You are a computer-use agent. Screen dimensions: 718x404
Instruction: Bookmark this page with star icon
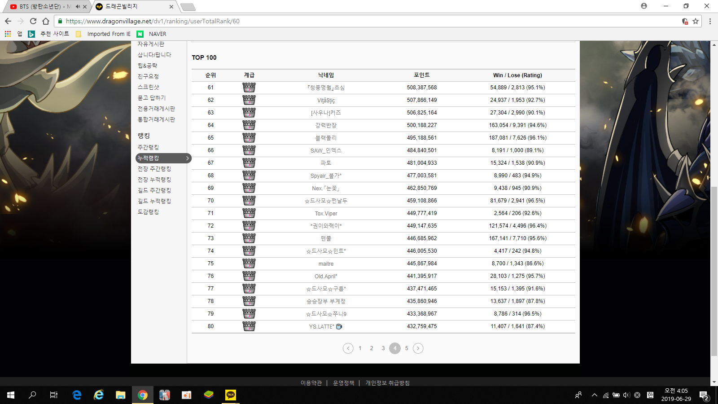(696, 21)
